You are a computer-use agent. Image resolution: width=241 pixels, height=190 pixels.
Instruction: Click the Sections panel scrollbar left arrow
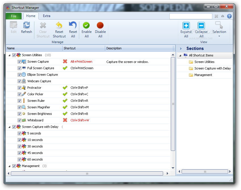tap(179, 172)
